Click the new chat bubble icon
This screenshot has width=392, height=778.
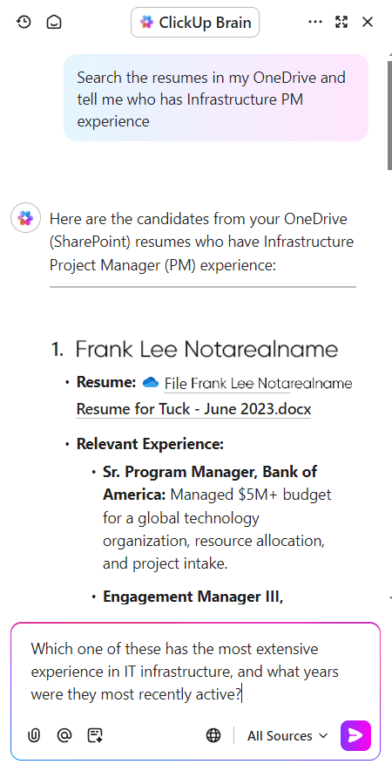click(54, 23)
